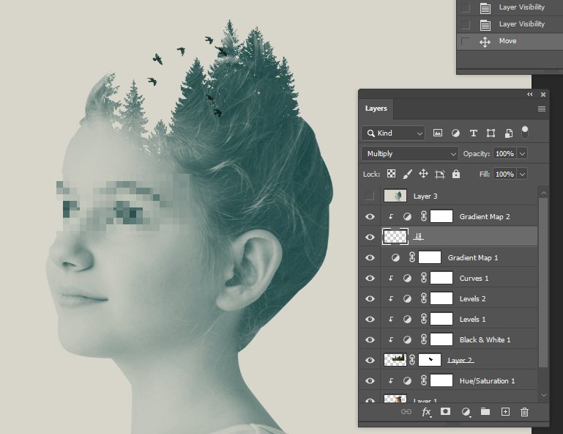
Task: Click the Opacity value field
Action: click(x=505, y=153)
